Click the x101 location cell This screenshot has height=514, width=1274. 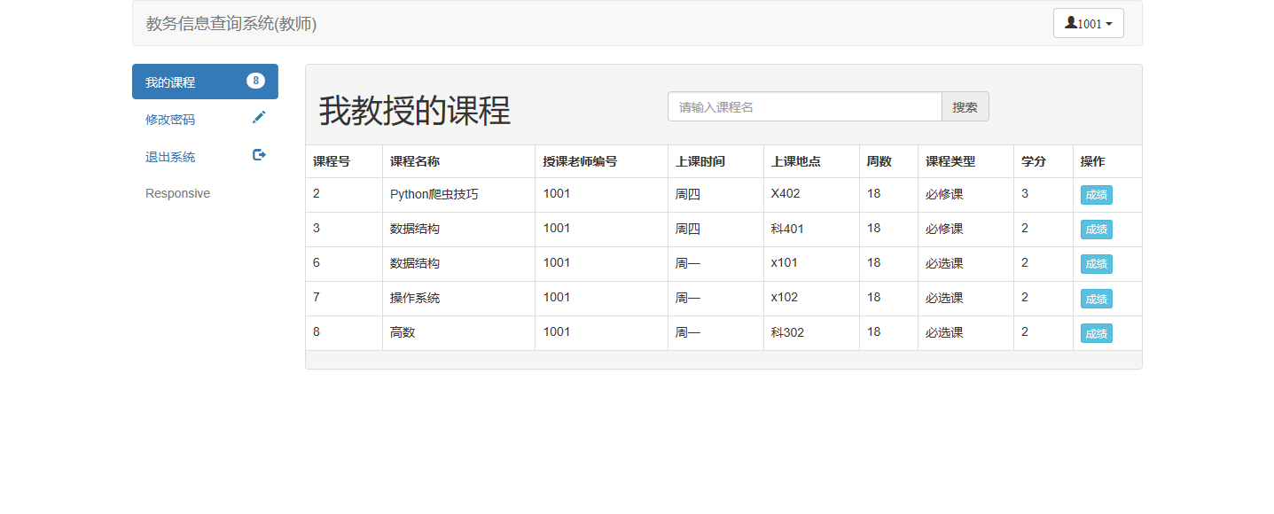point(811,264)
